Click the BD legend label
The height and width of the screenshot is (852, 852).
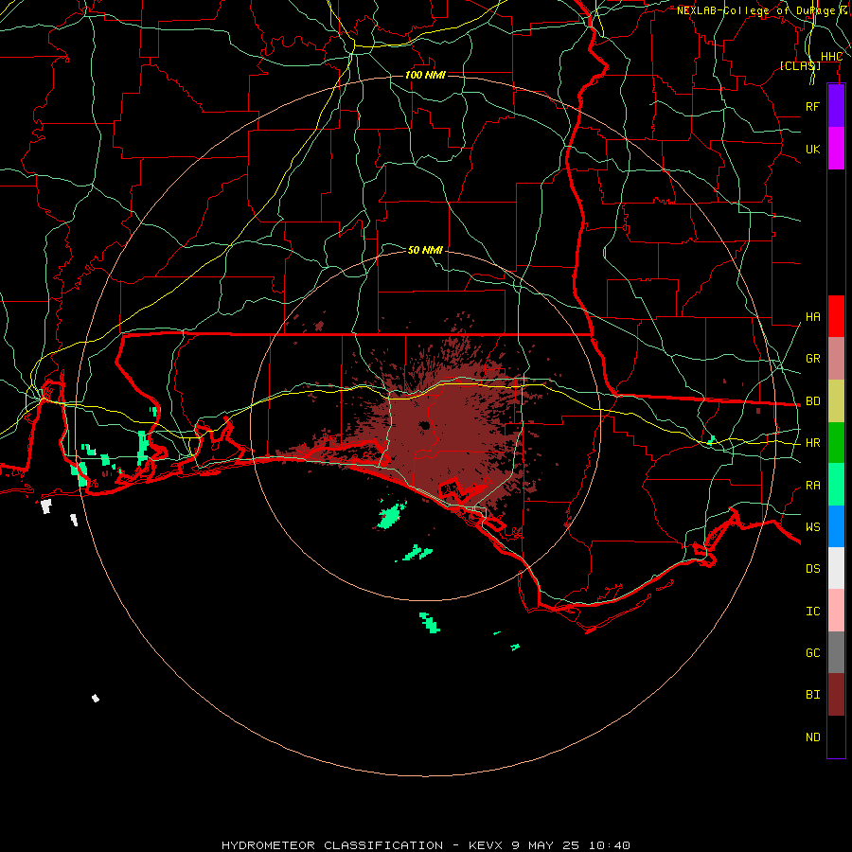coord(812,401)
